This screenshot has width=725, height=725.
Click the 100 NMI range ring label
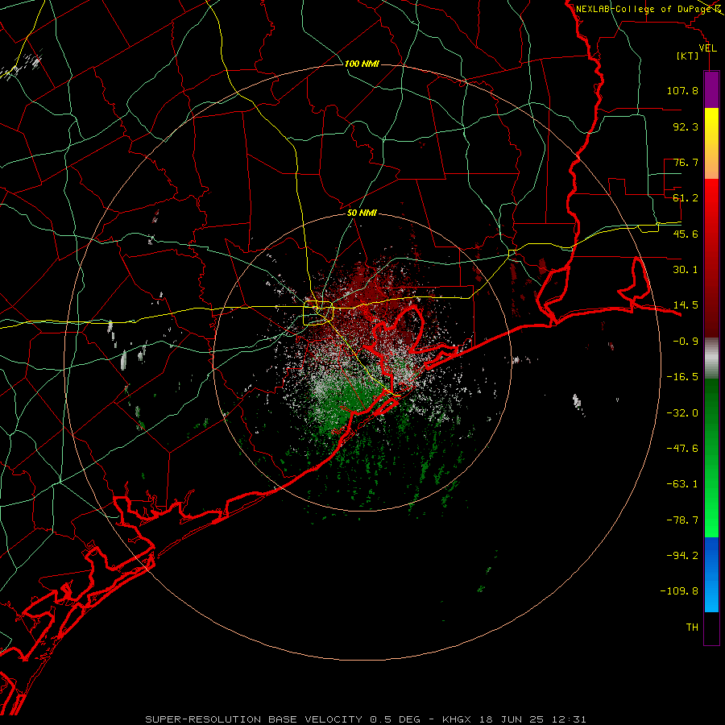(362, 64)
